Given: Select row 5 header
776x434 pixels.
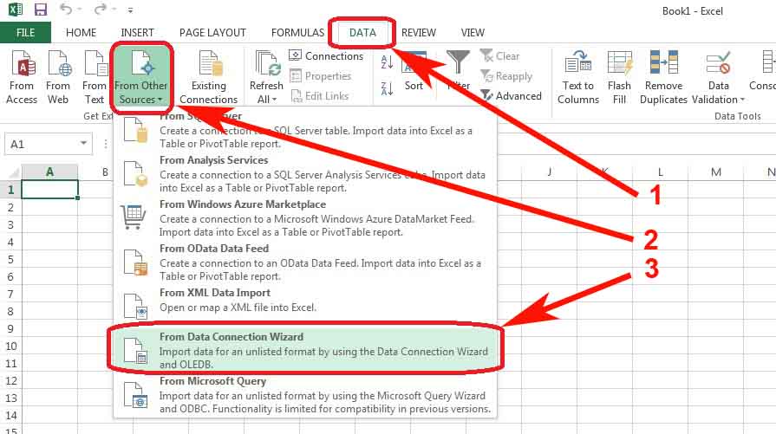Looking at the screenshot, I should click(x=10, y=259).
